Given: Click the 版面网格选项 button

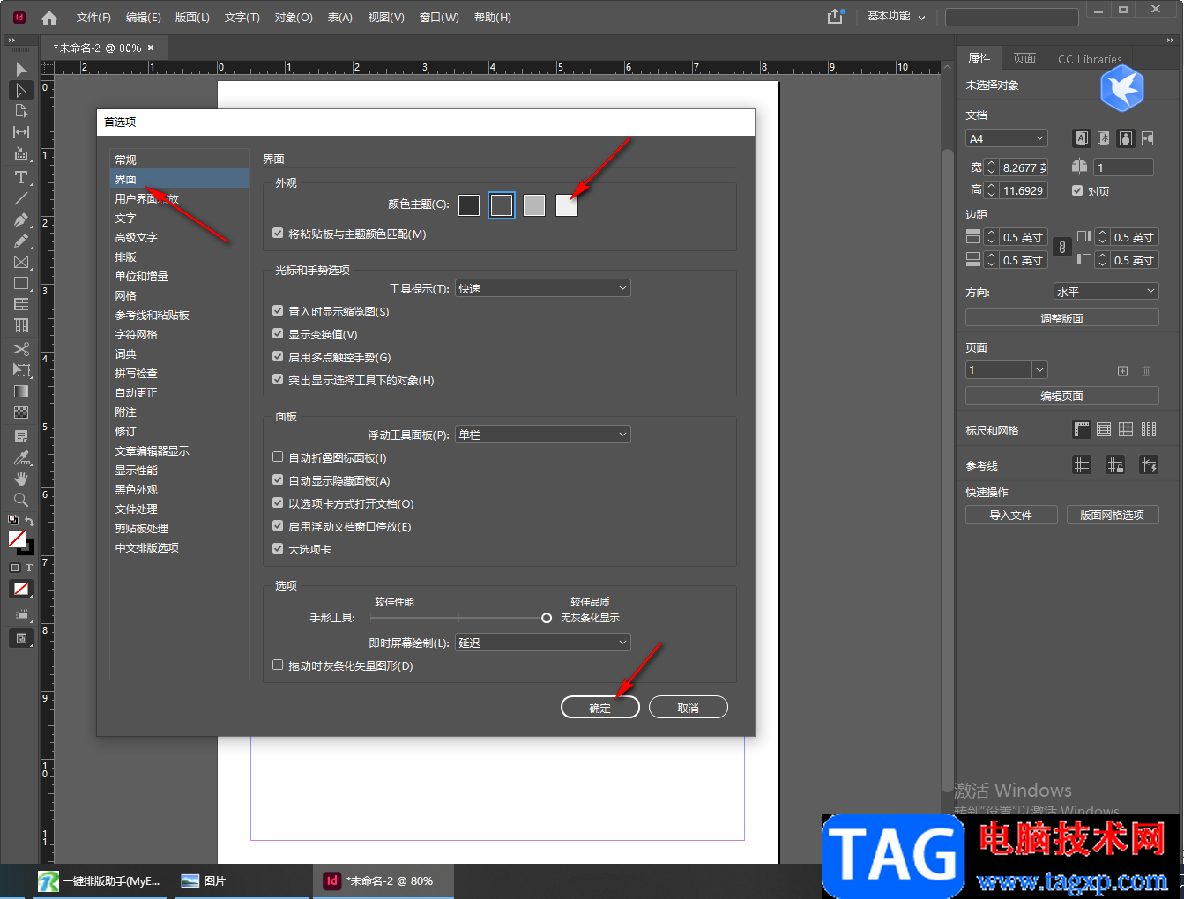Looking at the screenshot, I should [1113, 515].
